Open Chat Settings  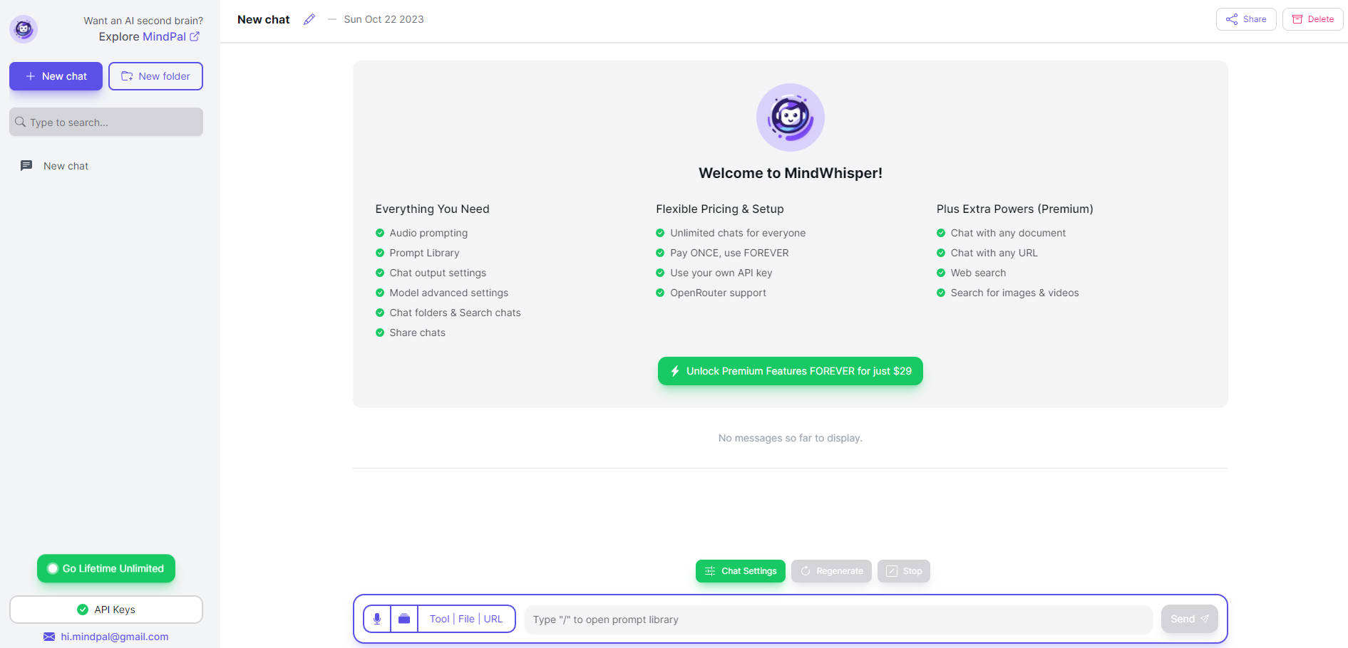(x=740, y=571)
